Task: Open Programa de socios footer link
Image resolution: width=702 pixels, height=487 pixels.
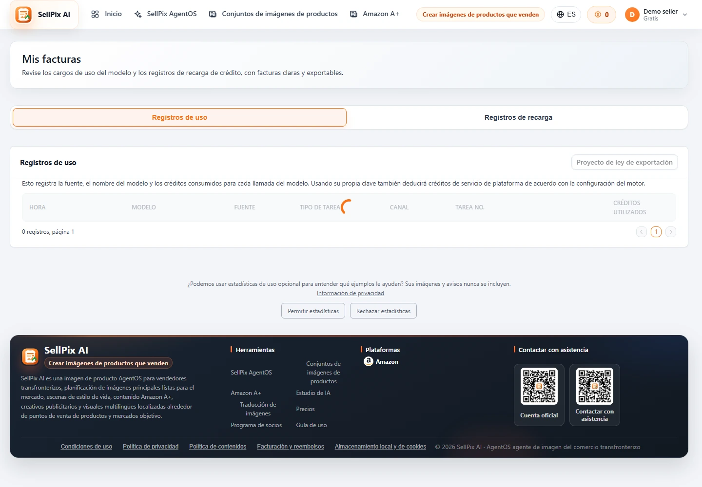Action: click(x=256, y=425)
